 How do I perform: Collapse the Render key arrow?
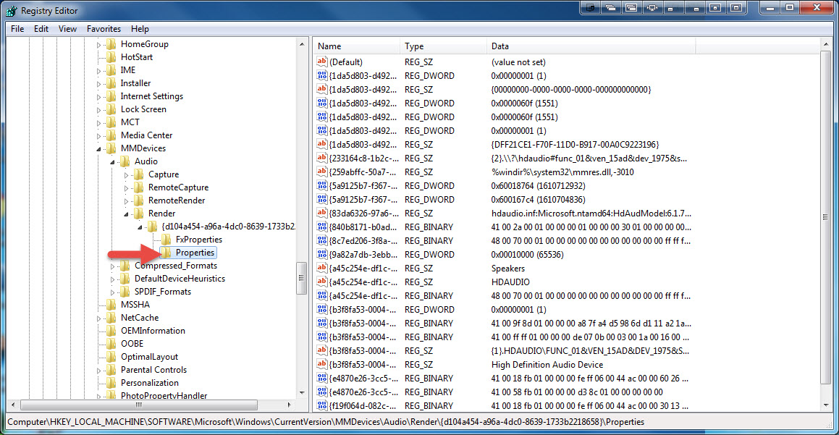[x=127, y=214]
